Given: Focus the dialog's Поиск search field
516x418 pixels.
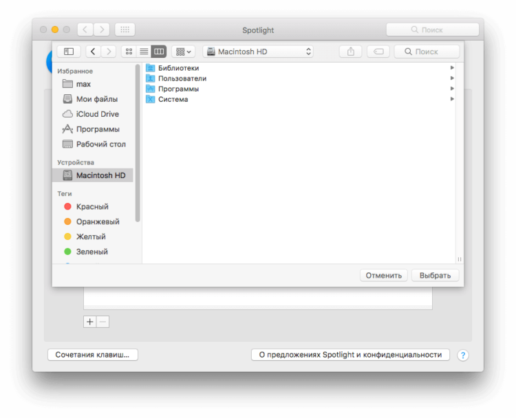Looking at the screenshot, I should click(427, 52).
